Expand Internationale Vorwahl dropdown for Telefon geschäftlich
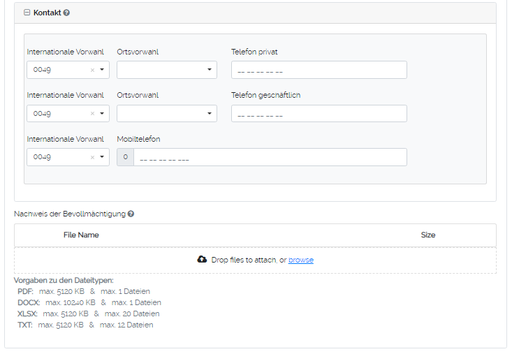 pos(102,114)
